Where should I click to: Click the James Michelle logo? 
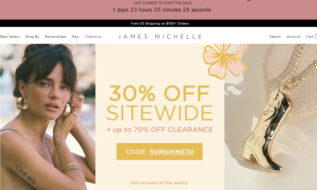[x=160, y=37]
